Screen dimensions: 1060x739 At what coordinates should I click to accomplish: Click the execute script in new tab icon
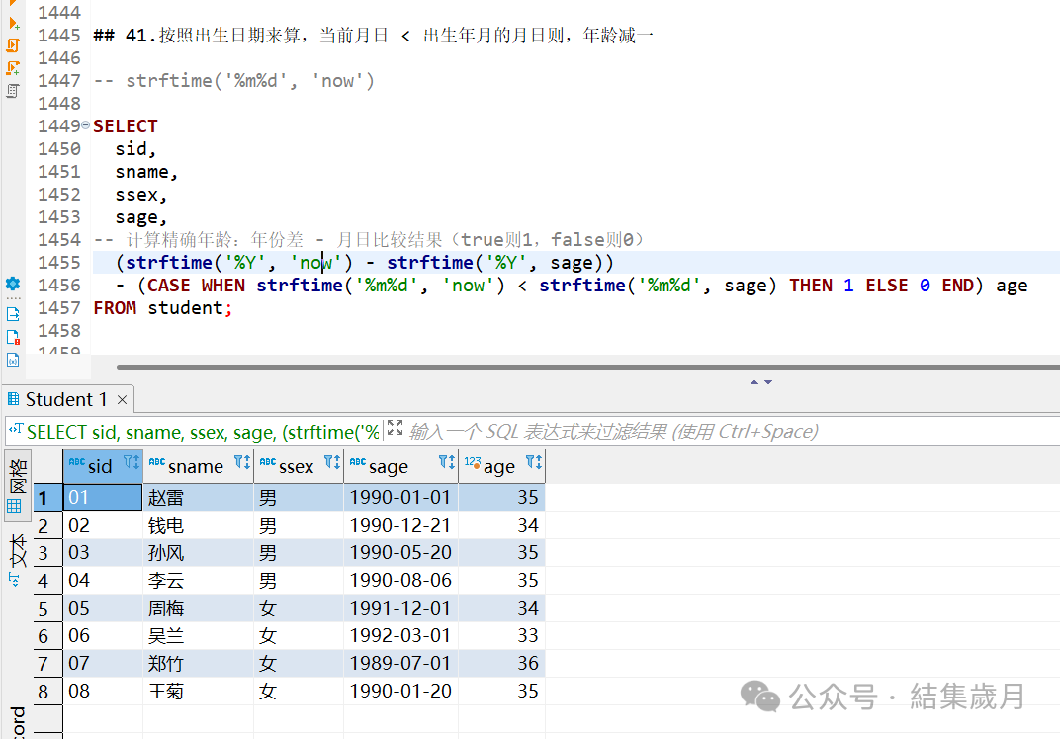tap(13, 67)
